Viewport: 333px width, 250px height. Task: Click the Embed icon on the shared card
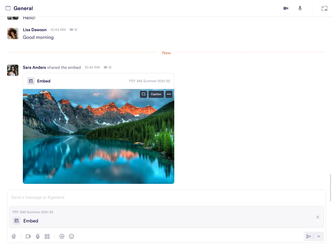click(x=31, y=81)
